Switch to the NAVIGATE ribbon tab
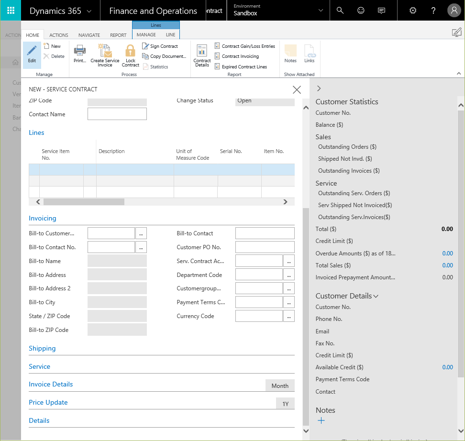Image resolution: width=465 pixels, height=441 pixels. pyautogui.click(x=89, y=35)
